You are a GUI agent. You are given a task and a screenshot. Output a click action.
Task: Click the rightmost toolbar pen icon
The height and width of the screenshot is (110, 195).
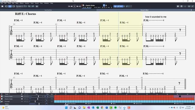click(193, 6)
